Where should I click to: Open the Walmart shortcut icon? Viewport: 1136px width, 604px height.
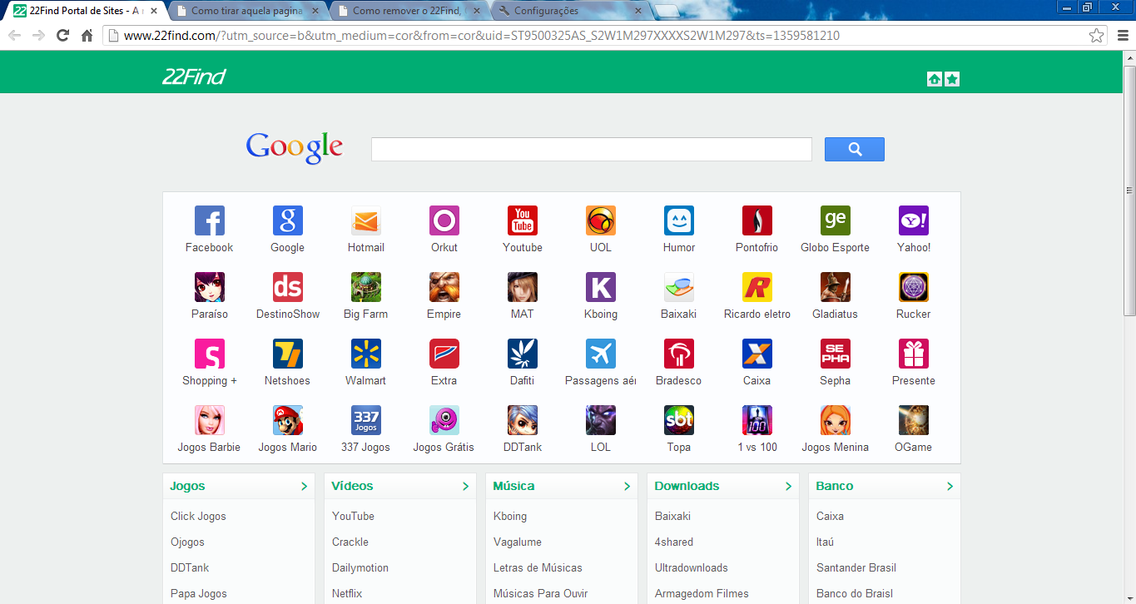[x=366, y=354]
